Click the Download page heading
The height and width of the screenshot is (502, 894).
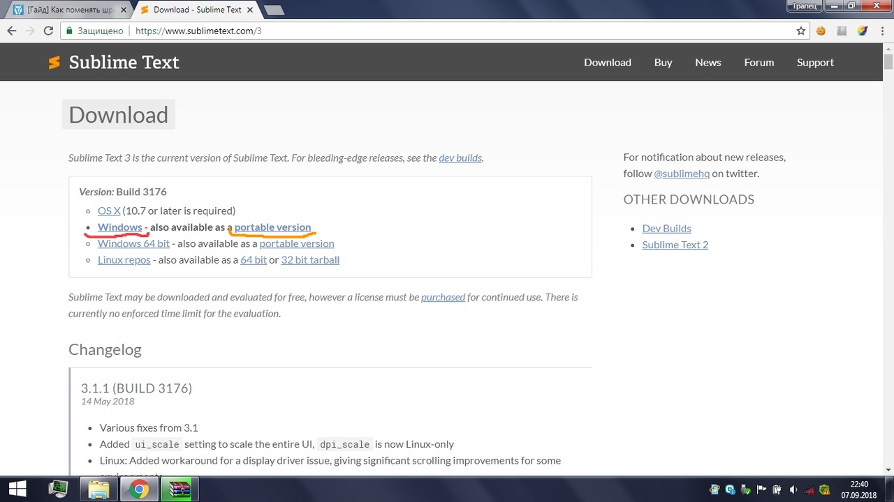119,115
